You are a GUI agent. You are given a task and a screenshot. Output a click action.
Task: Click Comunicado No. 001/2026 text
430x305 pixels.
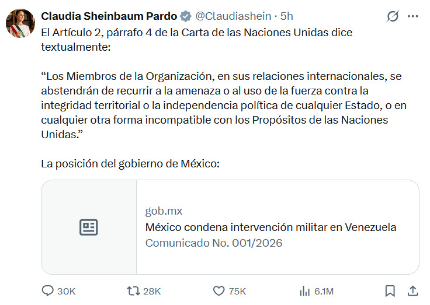(213, 243)
